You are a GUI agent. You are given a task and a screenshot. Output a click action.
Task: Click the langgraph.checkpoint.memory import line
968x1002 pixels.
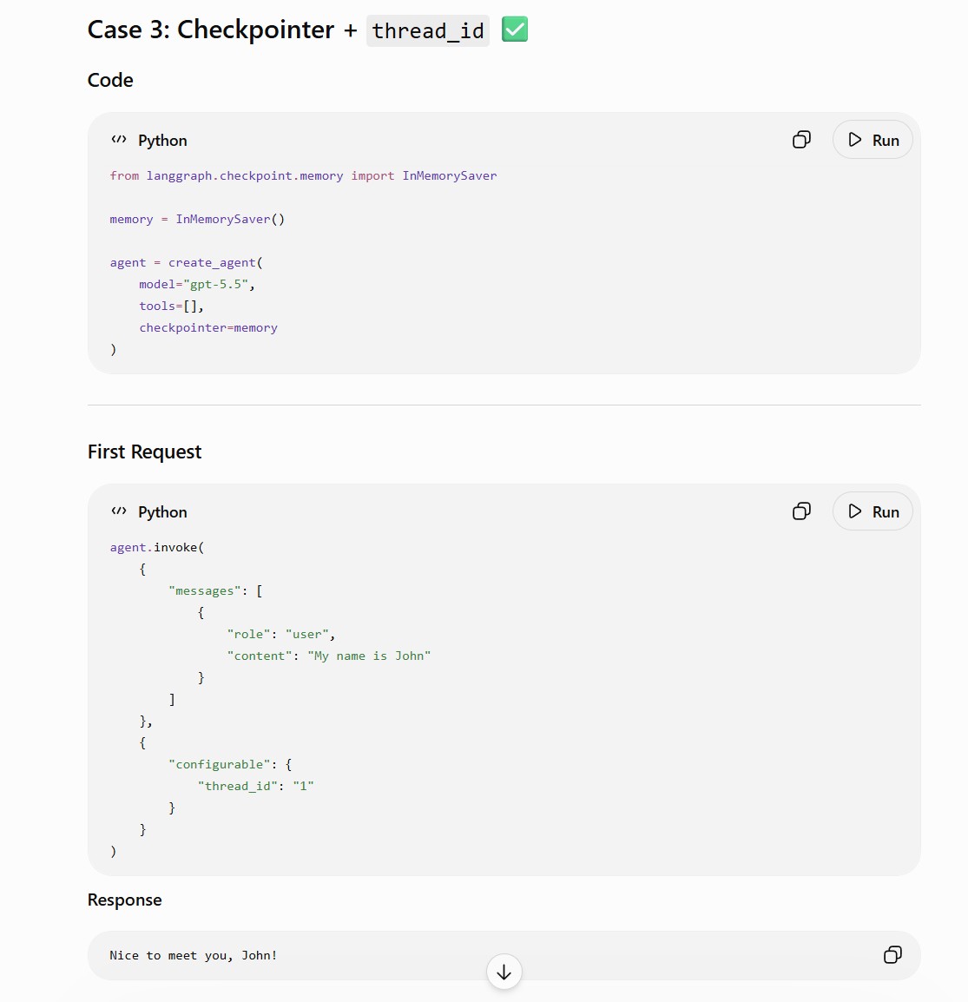tap(303, 175)
